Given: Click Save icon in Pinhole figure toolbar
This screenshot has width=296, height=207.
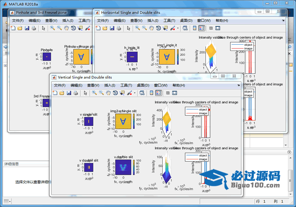Looking at the screenshot, I should [27, 28].
